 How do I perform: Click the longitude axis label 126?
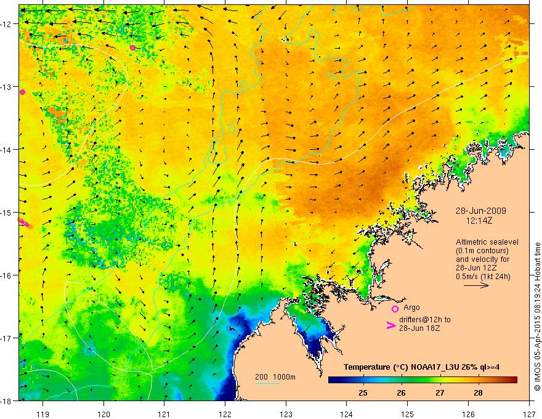468,414
